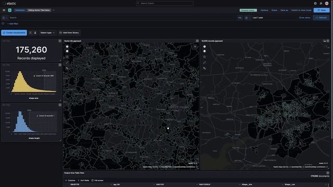Open the saved query menu dropdown
This screenshot has width=333, height=187.
(5, 18)
